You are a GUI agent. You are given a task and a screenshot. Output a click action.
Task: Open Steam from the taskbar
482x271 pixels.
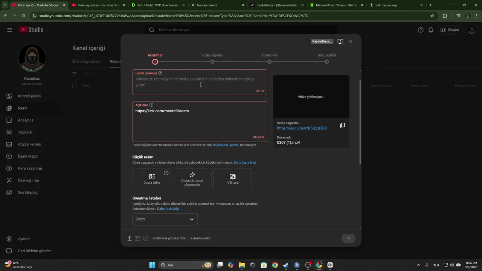[286, 265]
